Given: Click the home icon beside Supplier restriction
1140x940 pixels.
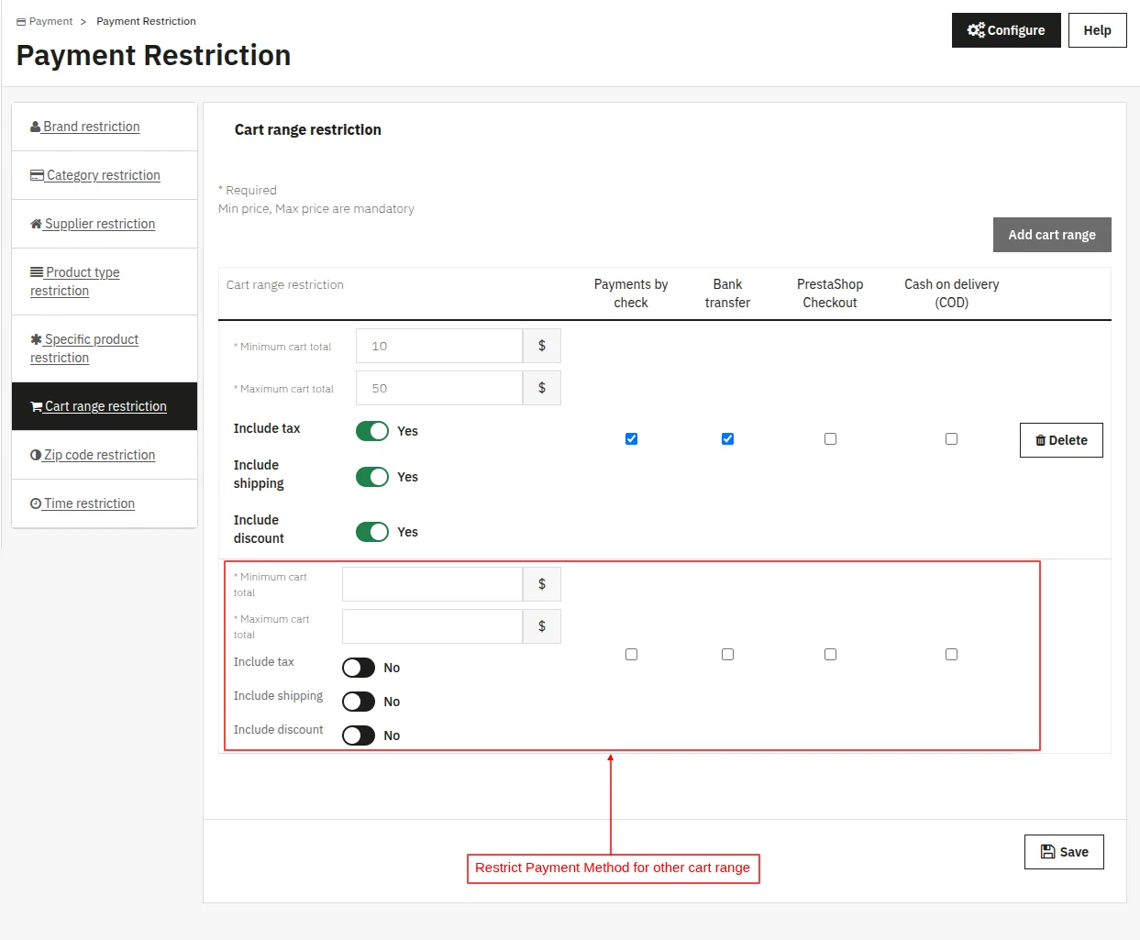Looking at the screenshot, I should 36,224.
